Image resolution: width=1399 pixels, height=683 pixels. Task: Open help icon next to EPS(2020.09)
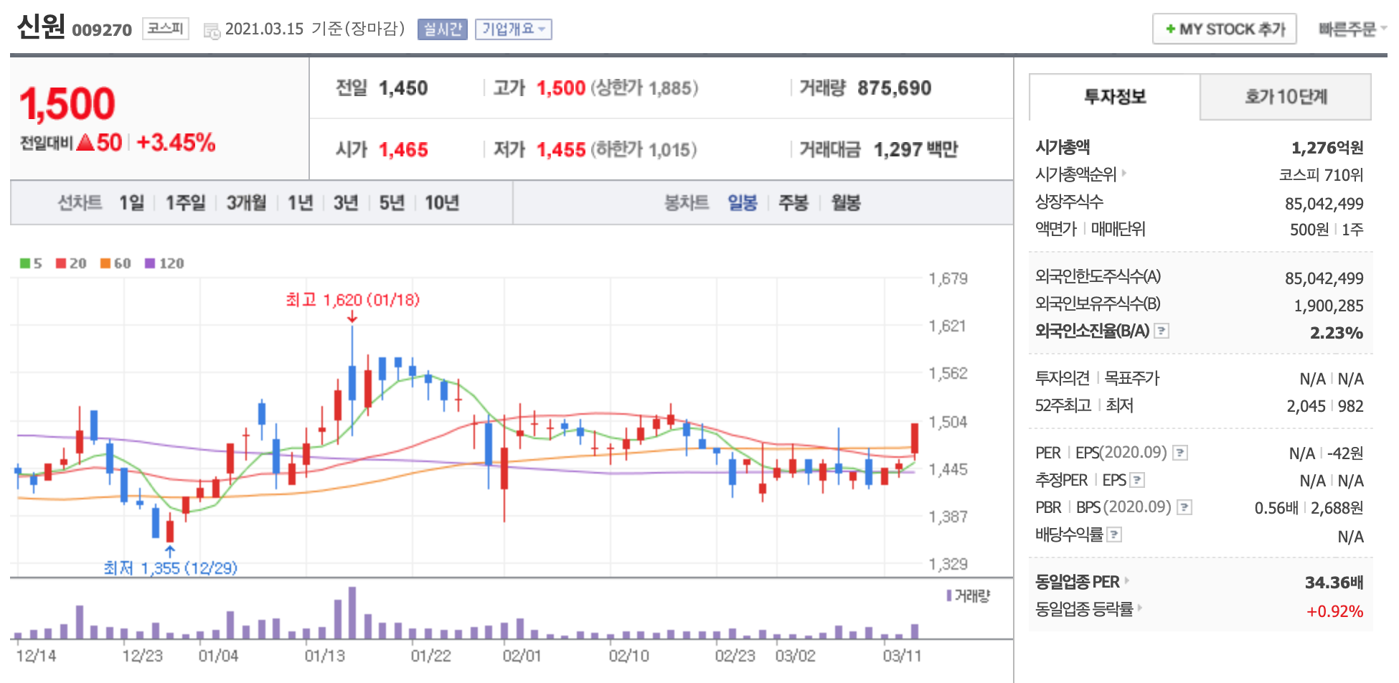[1180, 453]
